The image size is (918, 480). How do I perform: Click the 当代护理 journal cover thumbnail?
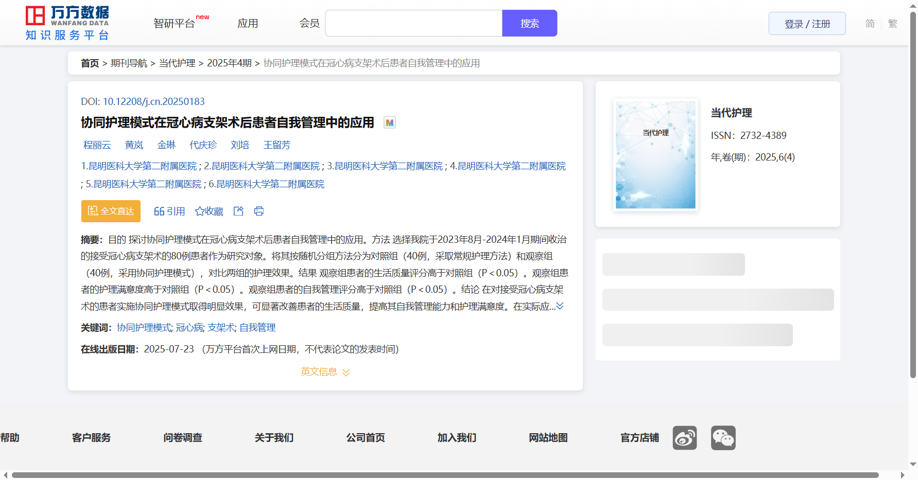[655, 154]
